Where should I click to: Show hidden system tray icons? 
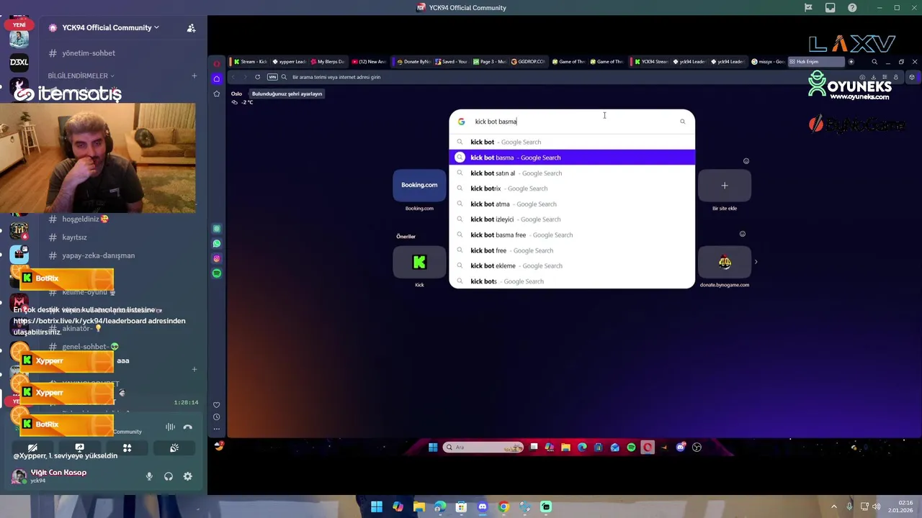(x=834, y=507)
